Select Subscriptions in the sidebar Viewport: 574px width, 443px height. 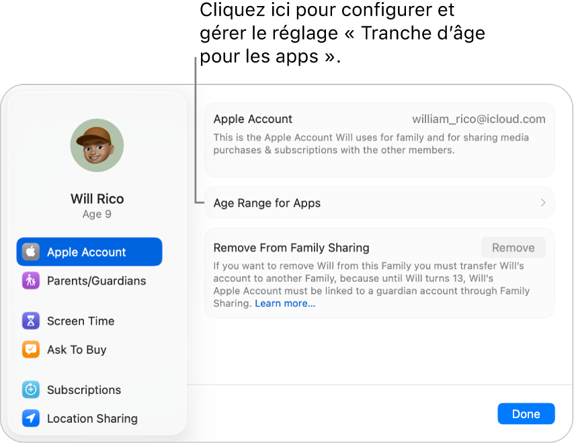tap(84, 390)
